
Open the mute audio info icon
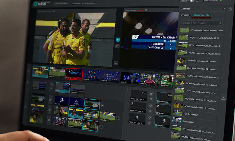(x=197, y=1)
